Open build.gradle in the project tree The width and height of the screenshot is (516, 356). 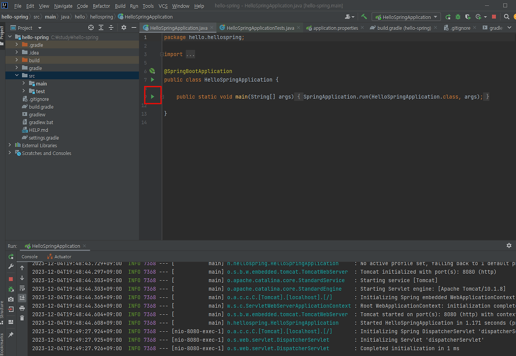coord(41,107)
